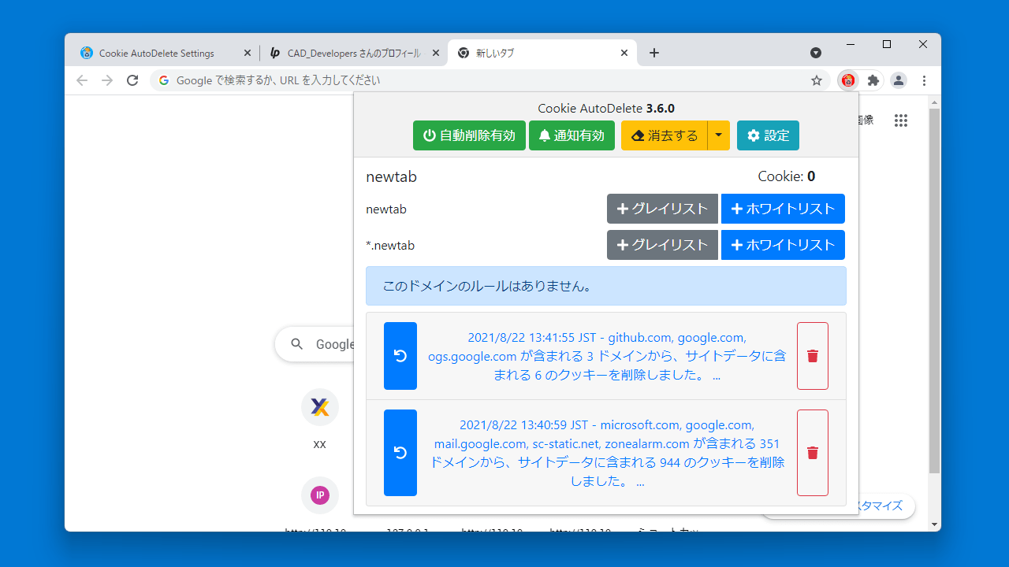Open a new tab with plus button
The image size is (1009, 567).
[x=654, y=53]
